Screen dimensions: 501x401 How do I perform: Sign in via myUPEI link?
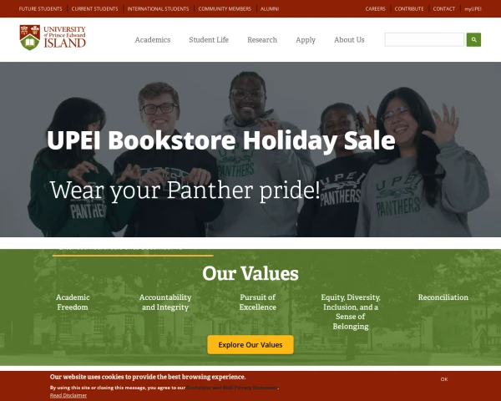point(473,8)
